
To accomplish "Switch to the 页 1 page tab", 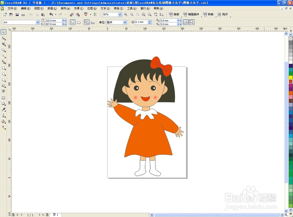I will tap(55, 215).
